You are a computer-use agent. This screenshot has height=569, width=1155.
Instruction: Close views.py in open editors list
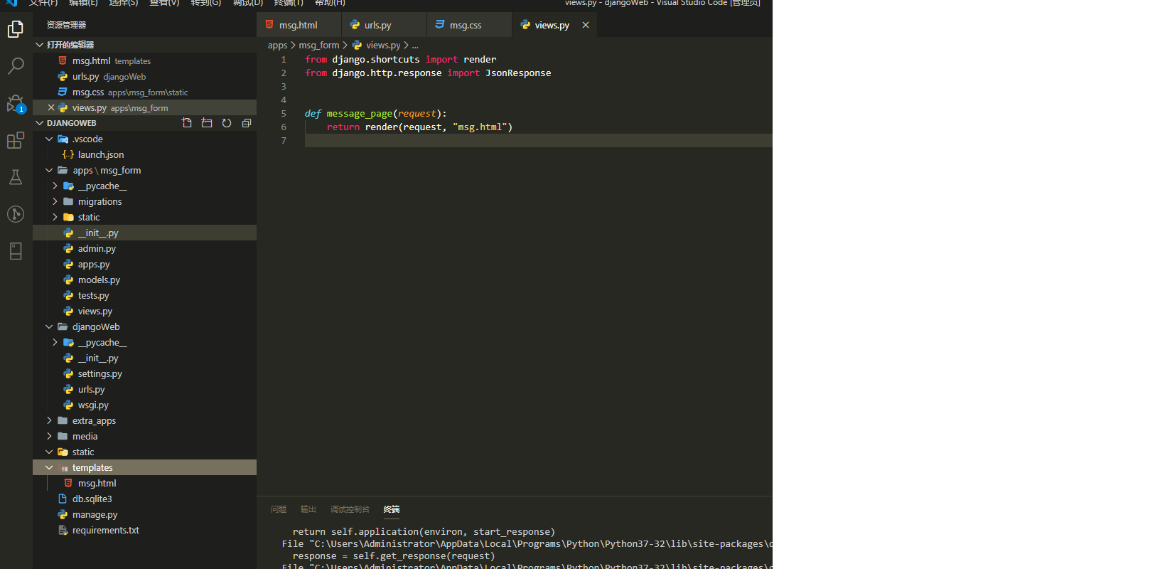pos(51,107)
